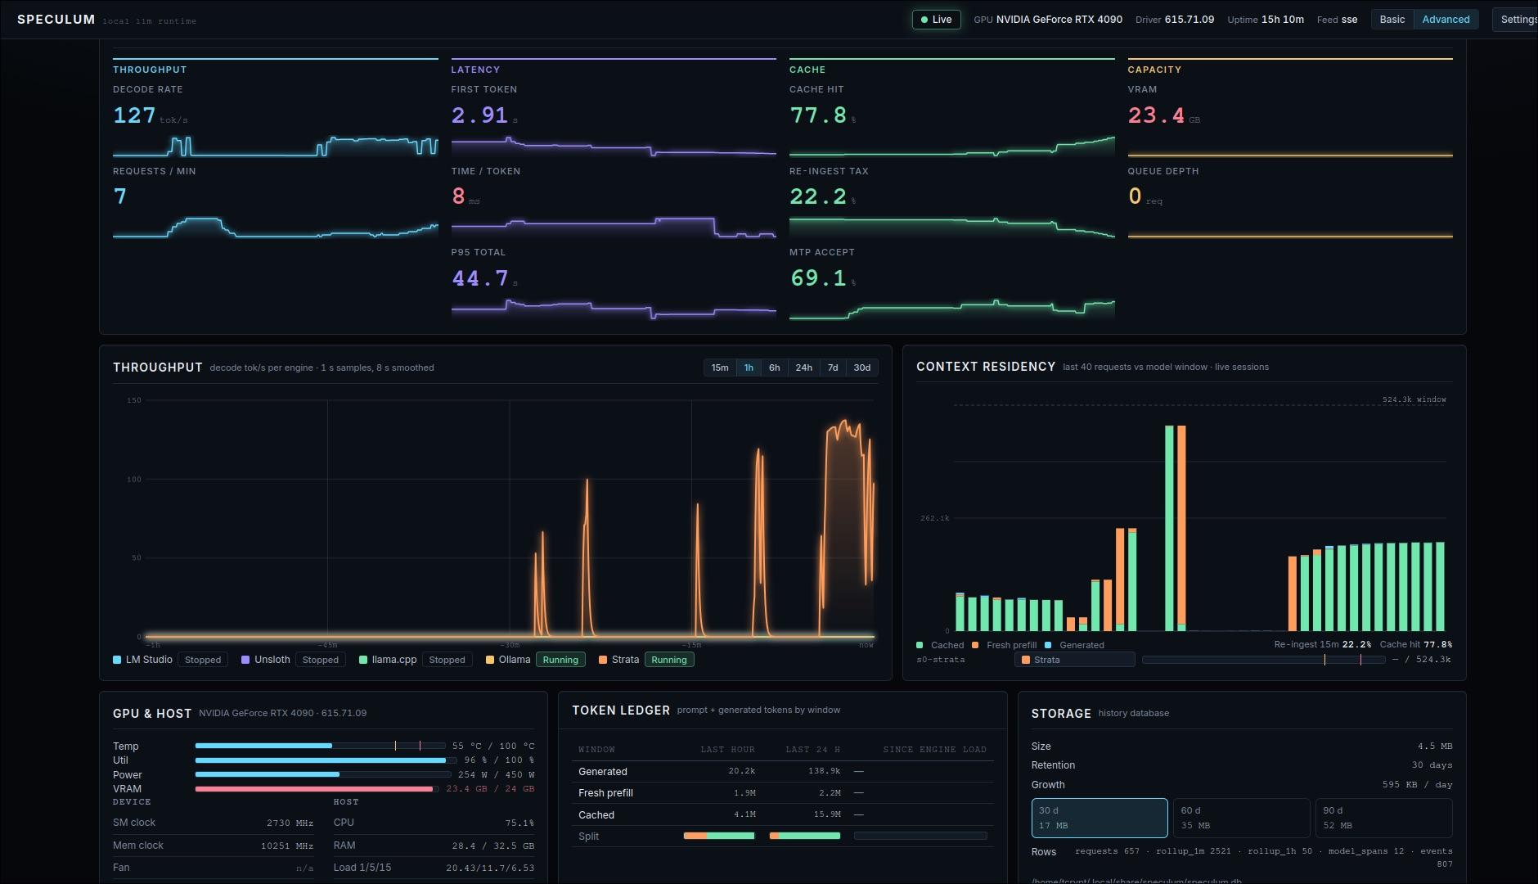The height and width of the screenshot is (884, 1538).
Task: Click the Stopped badge next to LM Studio
Action: point(203,660)
